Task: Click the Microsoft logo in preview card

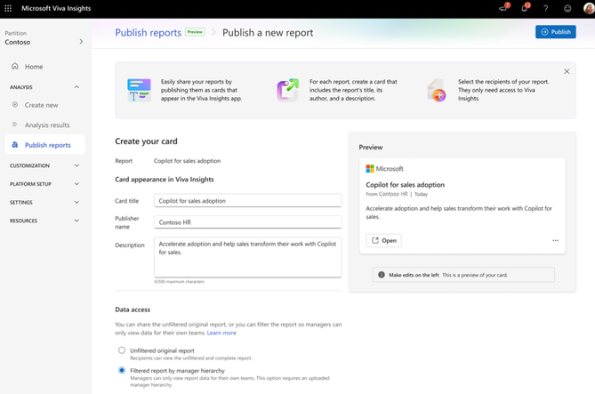Action: click(370, 168)
